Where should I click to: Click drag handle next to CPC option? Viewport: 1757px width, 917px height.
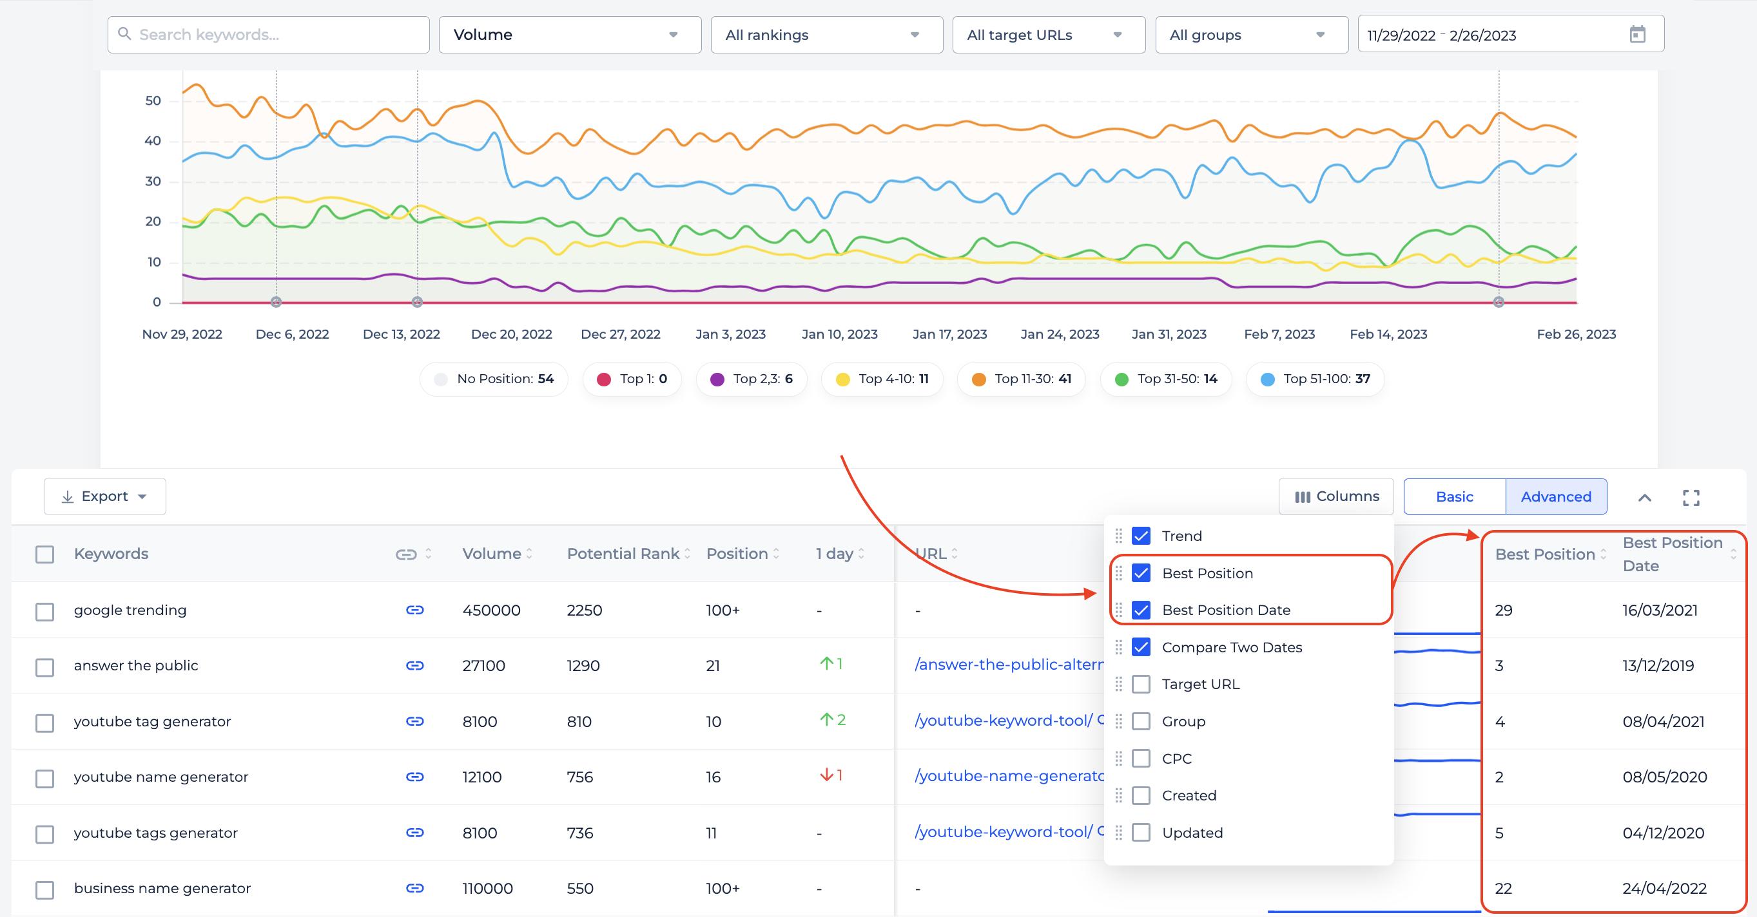click(1118, 758)
